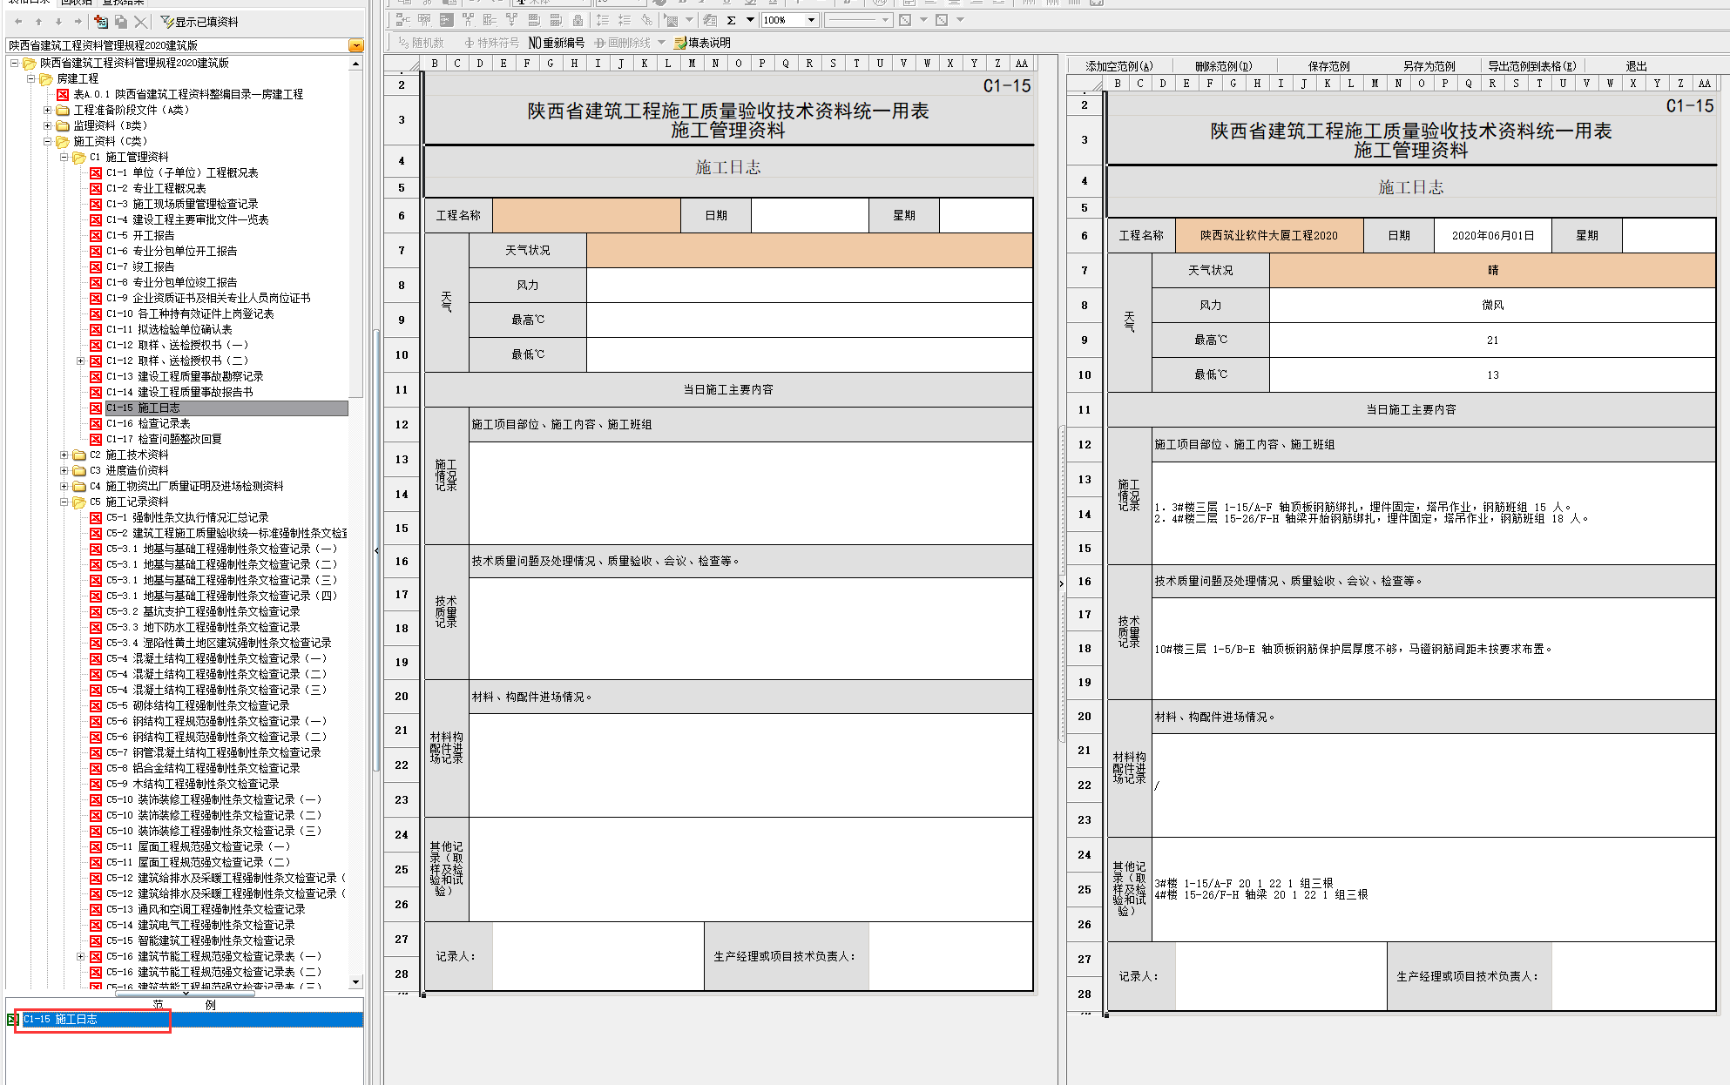Image resolution: width=1730 pixels, height=1085 pixels.
Task: Click 随机数 random number tool
Action: 421,43
